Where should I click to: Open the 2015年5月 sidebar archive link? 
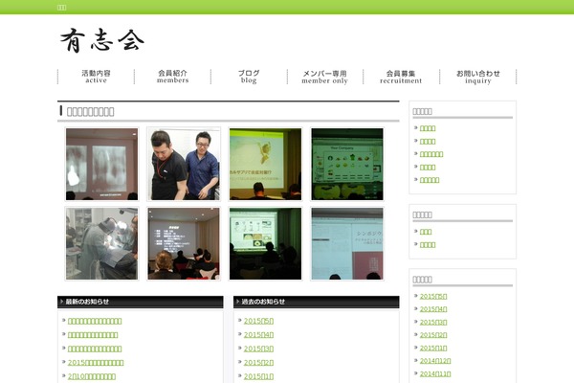point(433,297)
